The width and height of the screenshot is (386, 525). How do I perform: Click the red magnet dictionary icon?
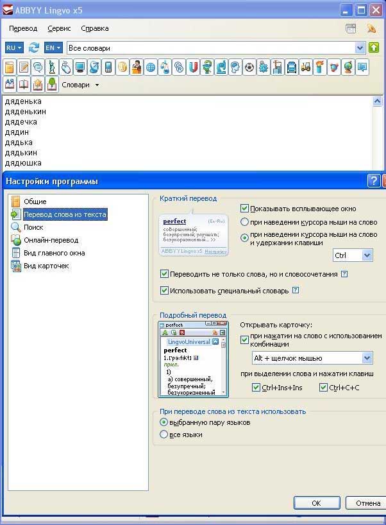pyautogui.click(x=193, y=67)
